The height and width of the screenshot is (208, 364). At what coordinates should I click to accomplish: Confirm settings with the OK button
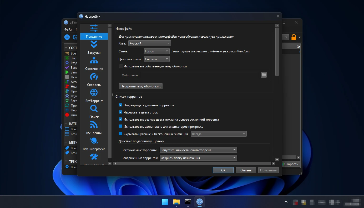click(x=223, y=170)
